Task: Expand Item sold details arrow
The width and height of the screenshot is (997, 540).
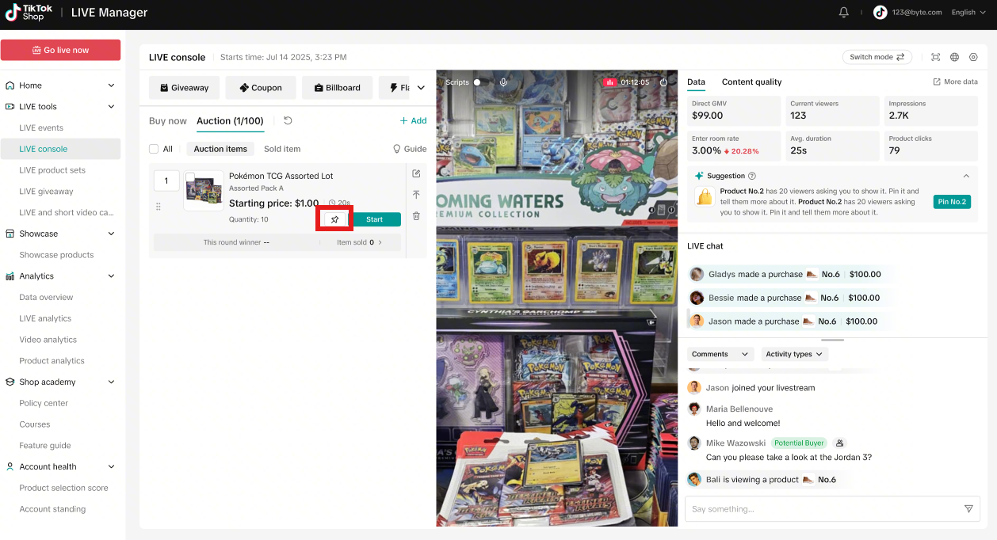Action: tap(380, 242)
